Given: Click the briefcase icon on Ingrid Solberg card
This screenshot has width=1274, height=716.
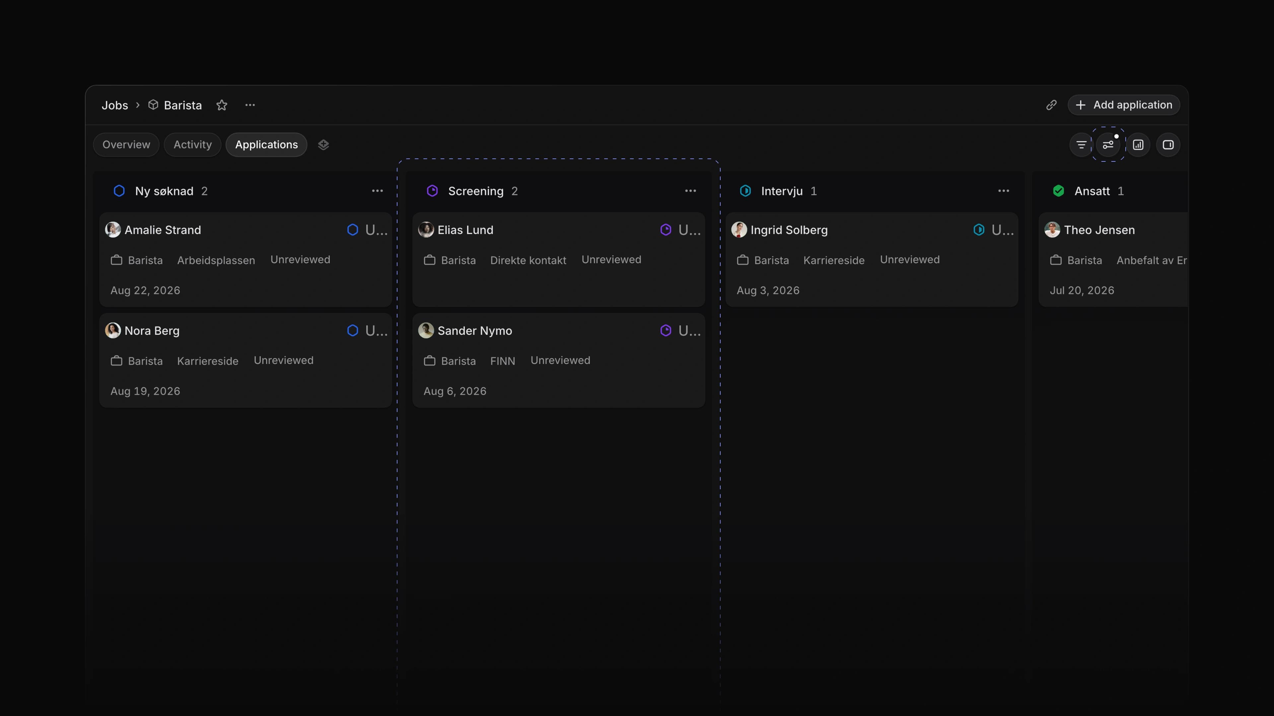Looking at the screenshot, I should pyautogui.click(x=743, y=260).
